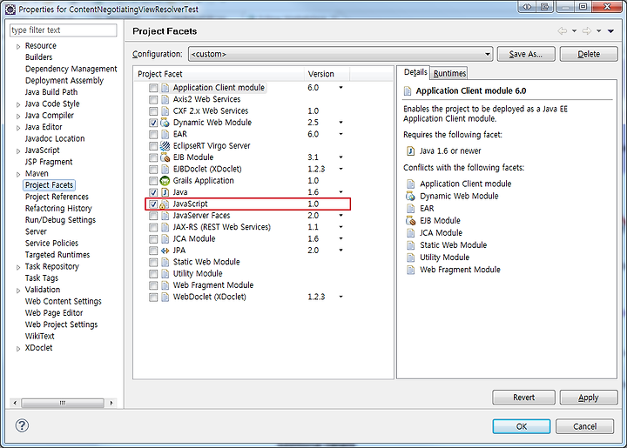Click the Static Web Module list icon
627x448 pixels.
pos(165,262)
